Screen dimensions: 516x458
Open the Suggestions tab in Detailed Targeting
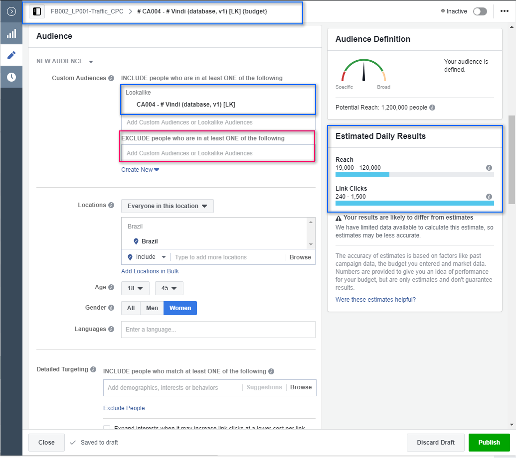pos(264,387)
